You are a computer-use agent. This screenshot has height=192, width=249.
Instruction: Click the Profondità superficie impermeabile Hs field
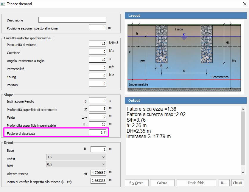point(98,124)
